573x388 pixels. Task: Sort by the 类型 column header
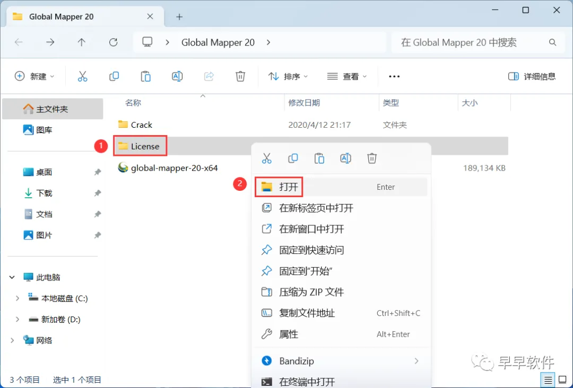tap(390, 103)
